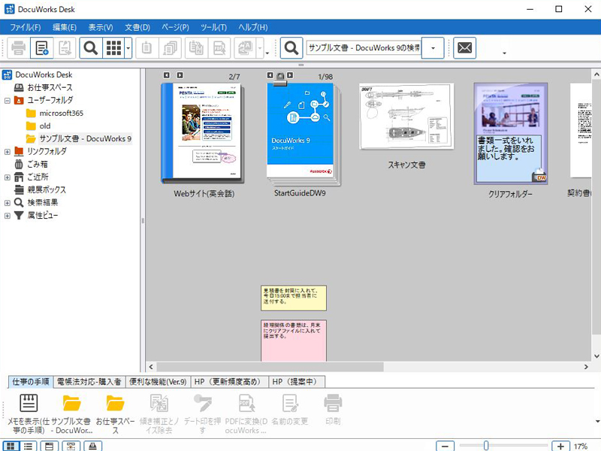Click the magnifier icon next to the grid view button
This screenshot has height=451, width=601.
91,48
